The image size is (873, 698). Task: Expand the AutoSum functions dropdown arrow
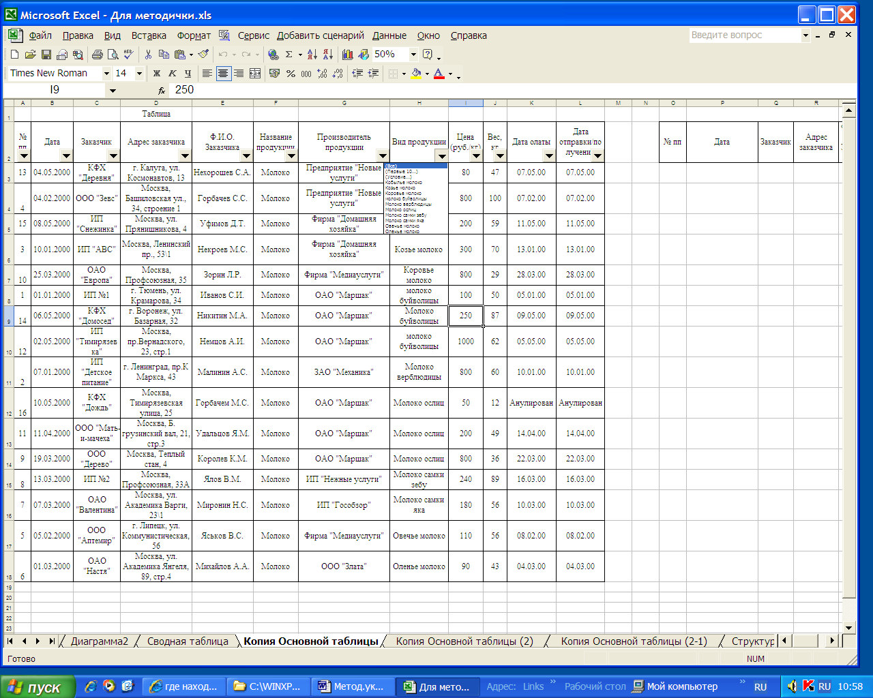click(300, 55)
